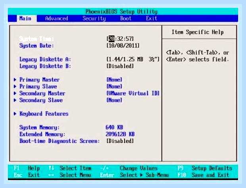246x188 pixels.
Task: Switch to the Boot tab
Action: coord(126,19)
